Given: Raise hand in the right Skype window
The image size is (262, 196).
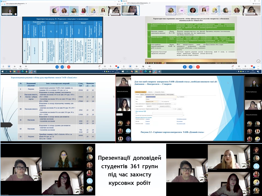Looking at the screenshot, I should point(245,66).
